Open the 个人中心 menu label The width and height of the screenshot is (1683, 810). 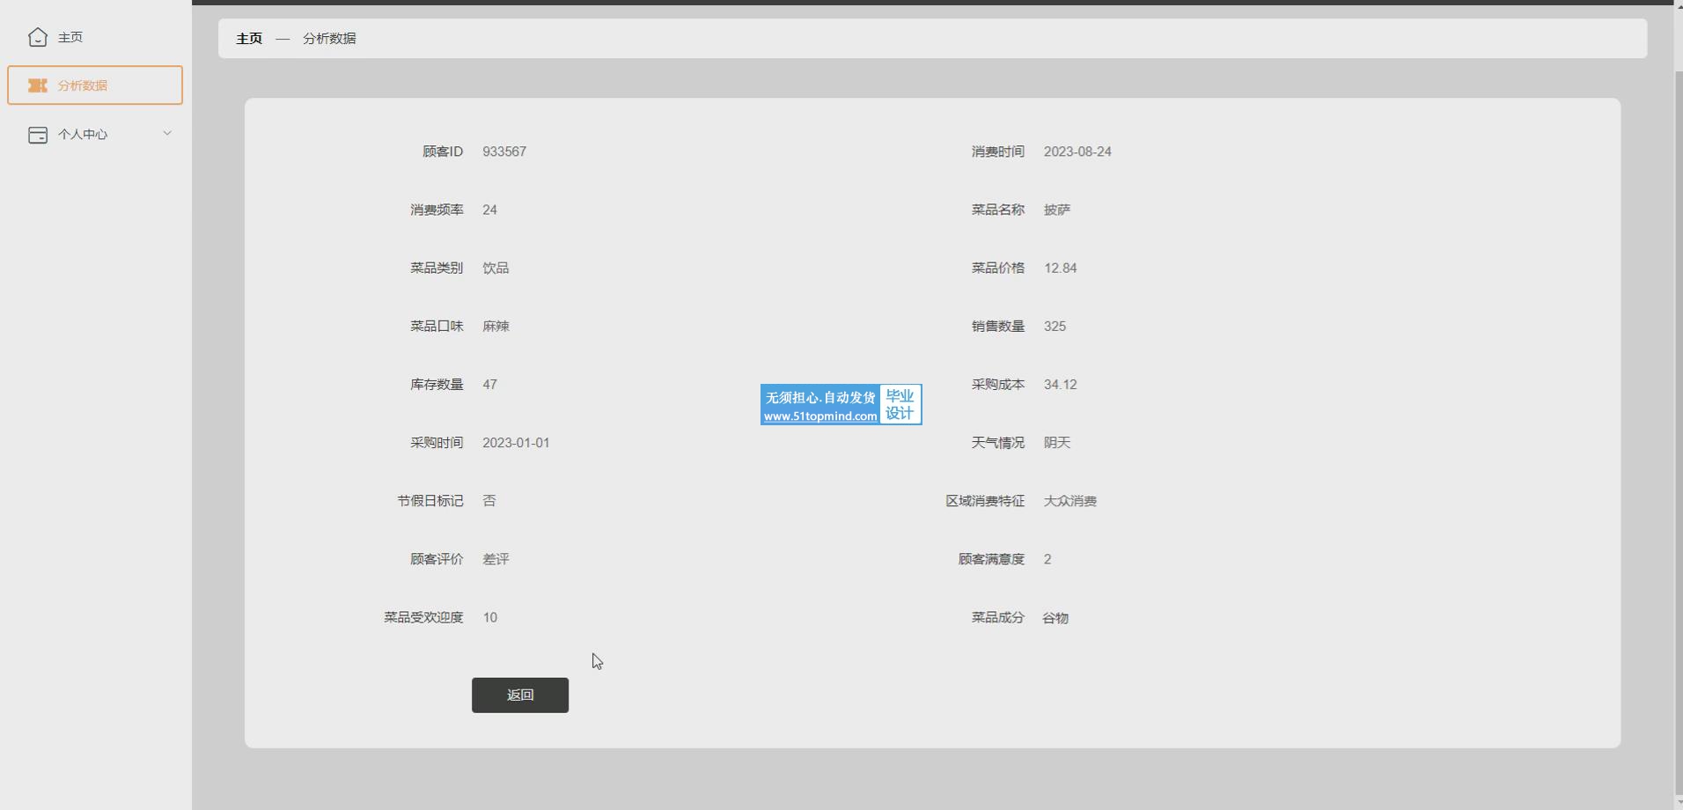coord(83,135)
